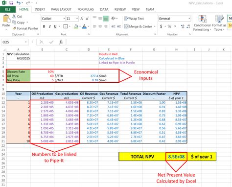
Task: Open the text orientation options
Action: coord(115,18)
